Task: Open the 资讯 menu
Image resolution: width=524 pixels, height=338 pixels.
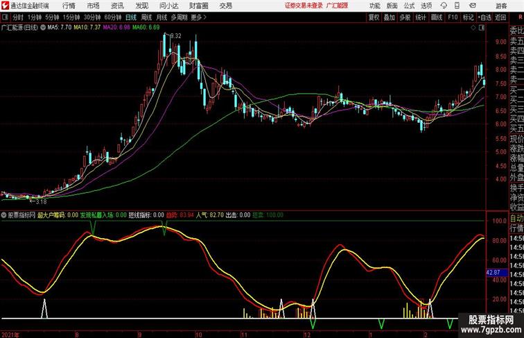Action: (x=117, y=6)
